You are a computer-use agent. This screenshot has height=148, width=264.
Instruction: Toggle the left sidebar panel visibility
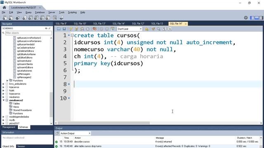[x=252, y=18]
